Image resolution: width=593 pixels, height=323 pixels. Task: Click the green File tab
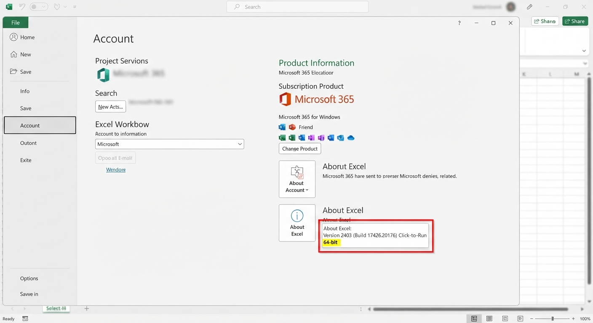click(16, 23)
